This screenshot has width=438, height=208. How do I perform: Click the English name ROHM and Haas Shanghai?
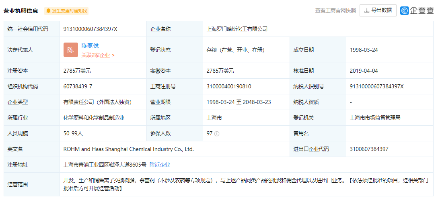[129, 149]
